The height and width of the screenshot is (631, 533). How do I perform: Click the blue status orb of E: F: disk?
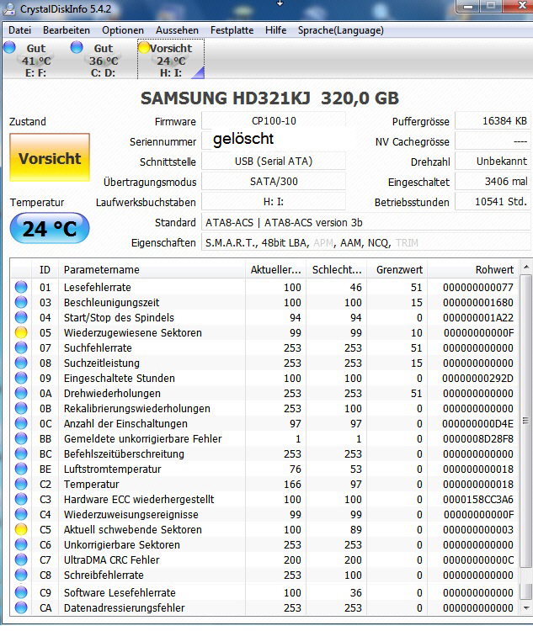tap(9, 47)
